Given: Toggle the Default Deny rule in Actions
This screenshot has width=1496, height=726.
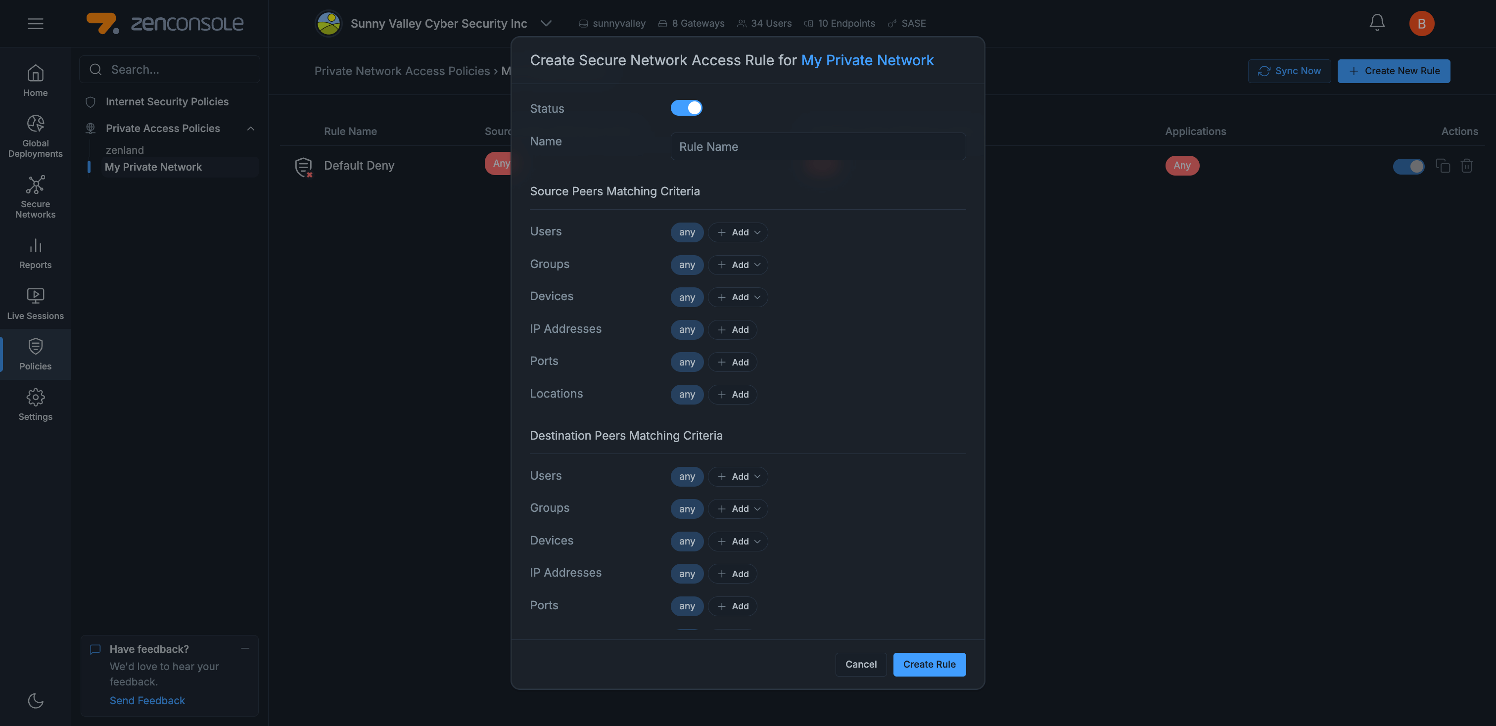Looking at the screenshot, I should 1408,166.
